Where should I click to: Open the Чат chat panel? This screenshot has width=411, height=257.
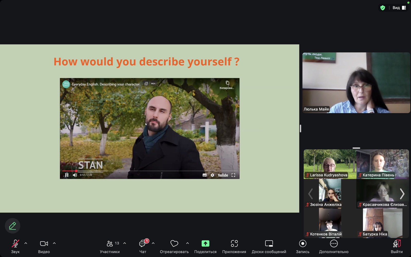[x=143, y=244]
